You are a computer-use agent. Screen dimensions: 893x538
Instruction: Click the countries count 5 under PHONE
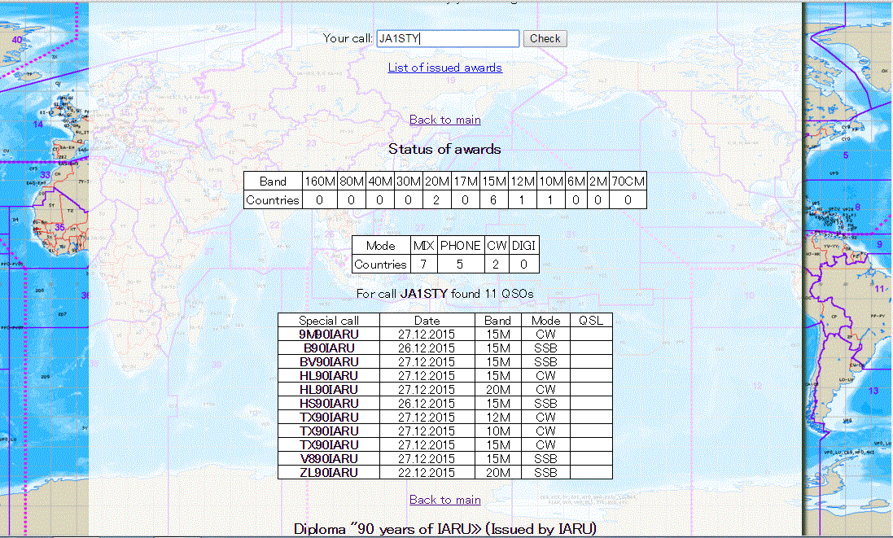coord(460,265)
